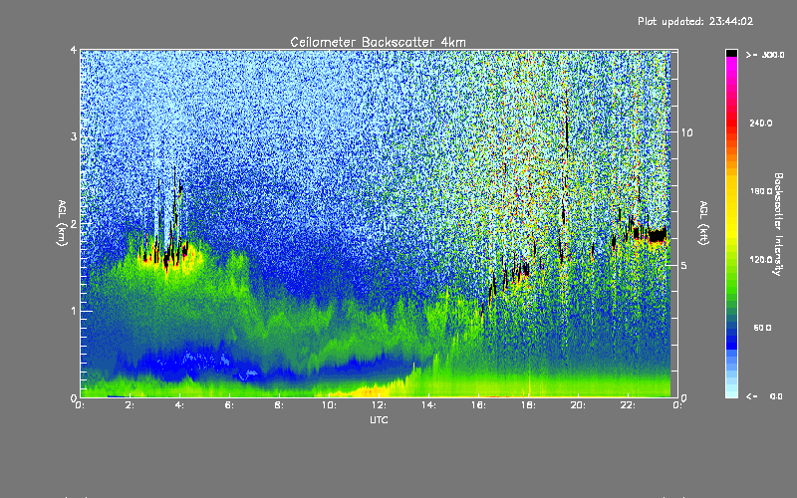
Task: Click the '6:' UTC time tick
Action: click(x=230, y=405)
